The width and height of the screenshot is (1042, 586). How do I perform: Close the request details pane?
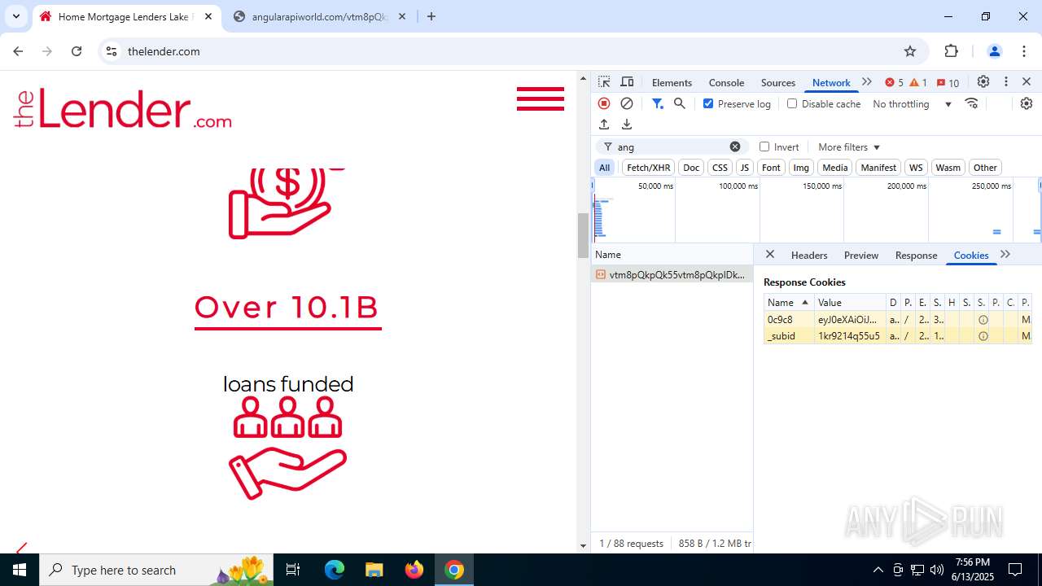click(x=770, y=255)
